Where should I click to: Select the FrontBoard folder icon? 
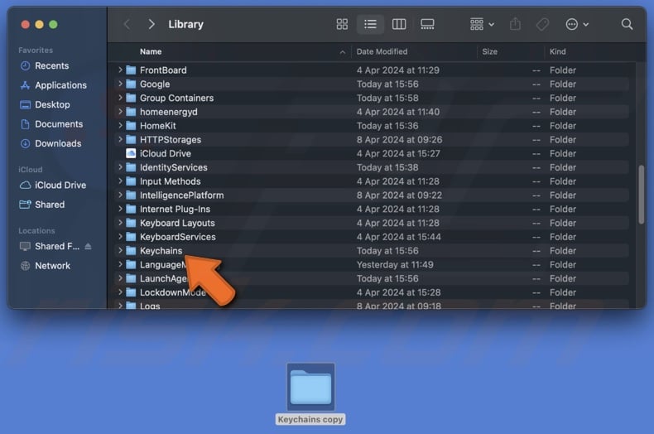click(131, 70)
